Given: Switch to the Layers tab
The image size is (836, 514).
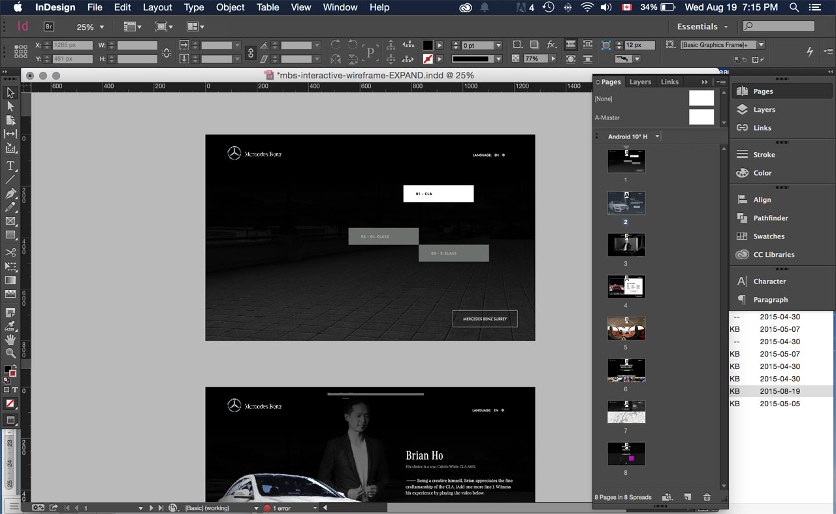Looking at the screenshot, I should tap(640, 82).
